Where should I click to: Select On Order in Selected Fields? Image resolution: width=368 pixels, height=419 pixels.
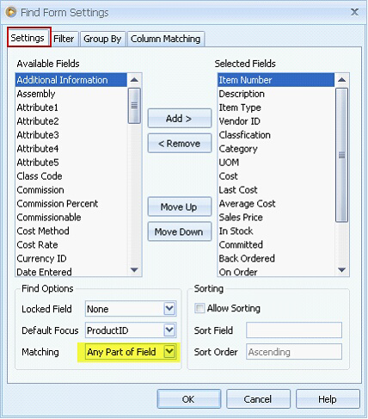point(276,272)
